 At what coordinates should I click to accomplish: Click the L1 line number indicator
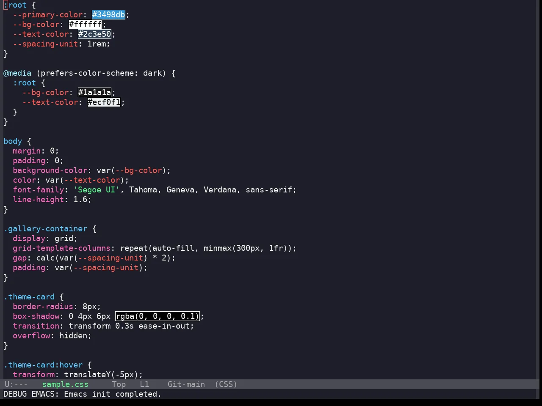[x=144, y=384]
